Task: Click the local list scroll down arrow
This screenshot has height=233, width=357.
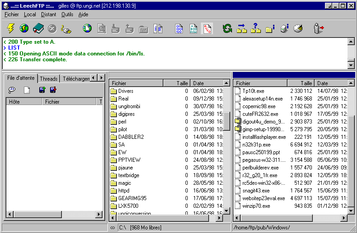Action: [x=226, y=211]
